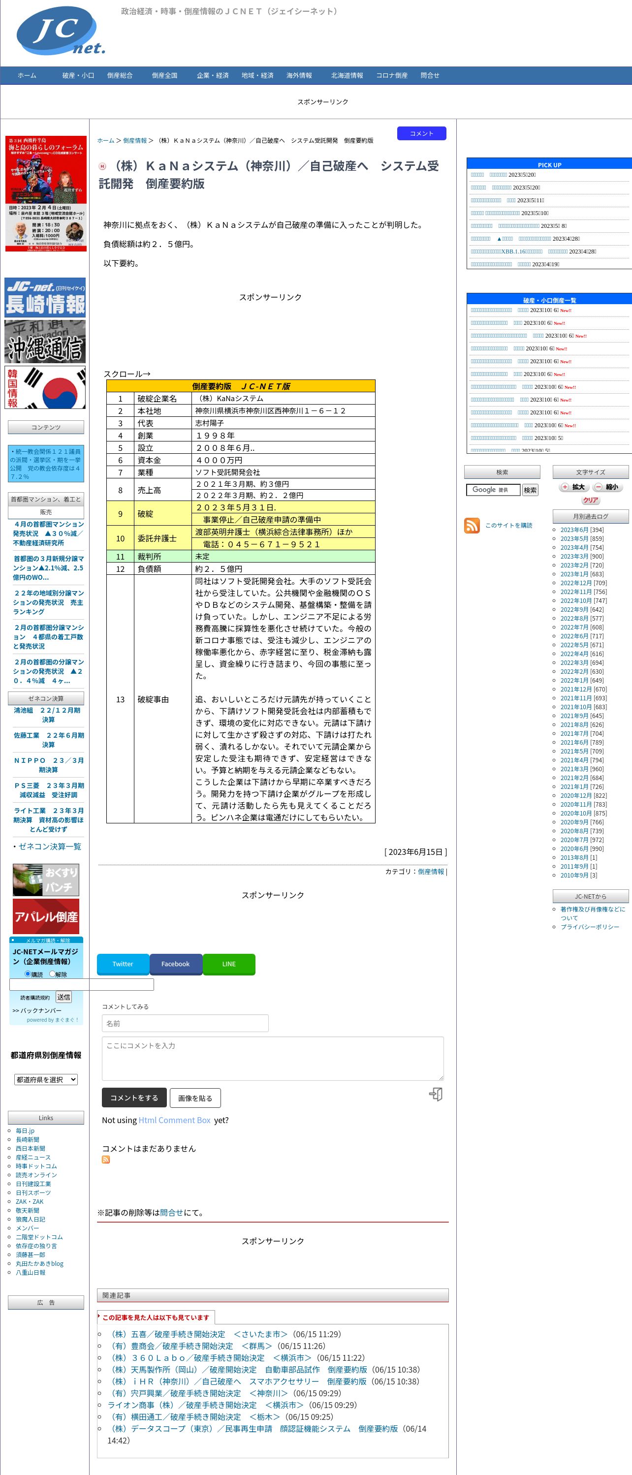This screenshot has width=632, height=1475.
Task: Click the 名前 name input field
Action: (185, 1023)
